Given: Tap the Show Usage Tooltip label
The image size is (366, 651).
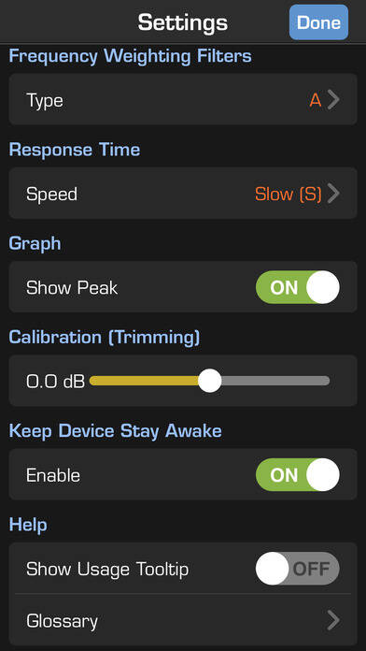Looking at the screenshot, I should click(x=107, y=569).
